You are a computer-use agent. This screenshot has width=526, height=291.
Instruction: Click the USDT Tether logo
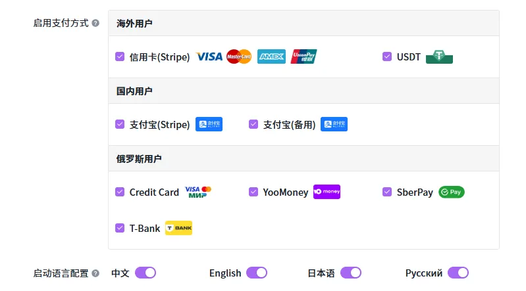pos(439,57)
